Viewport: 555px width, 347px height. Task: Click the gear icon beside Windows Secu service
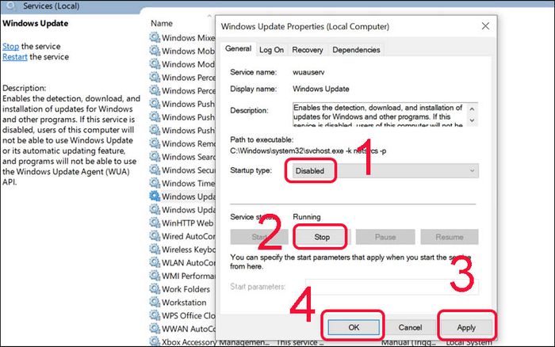tap(155, 170)
